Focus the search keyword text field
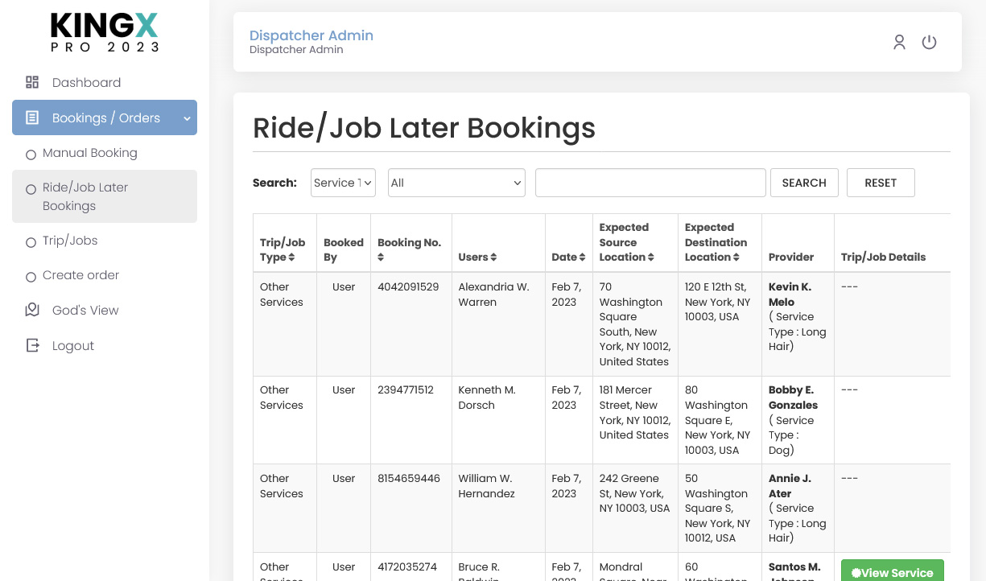986x581 pixels. pos(650,183)
